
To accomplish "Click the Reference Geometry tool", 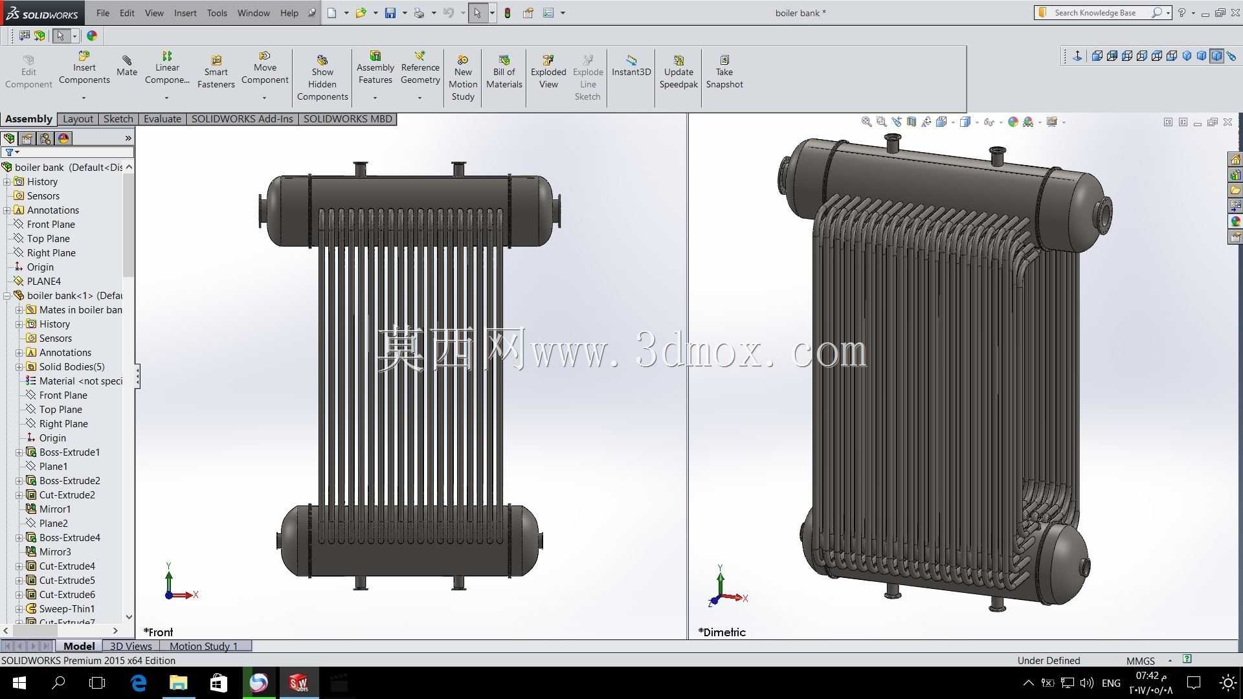I will click(x=420, y=67).
